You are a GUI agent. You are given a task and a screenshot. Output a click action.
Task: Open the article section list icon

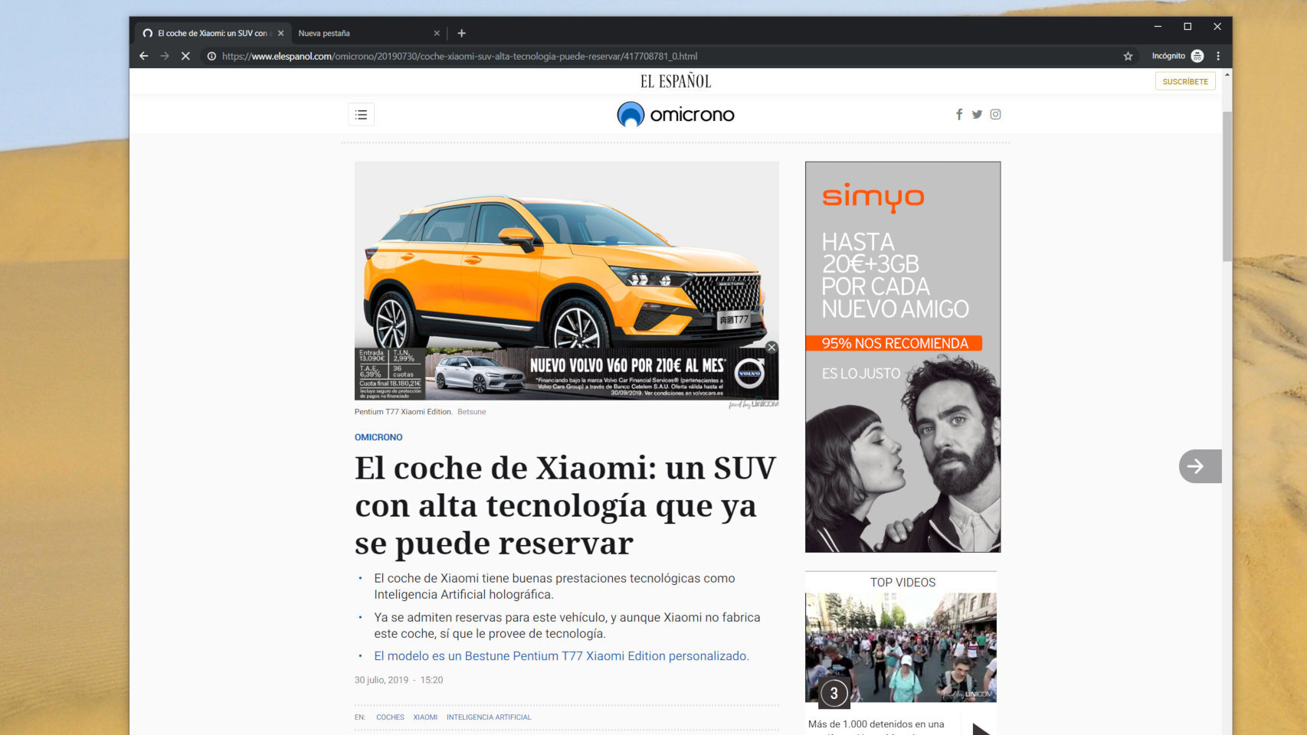(361, 114)
